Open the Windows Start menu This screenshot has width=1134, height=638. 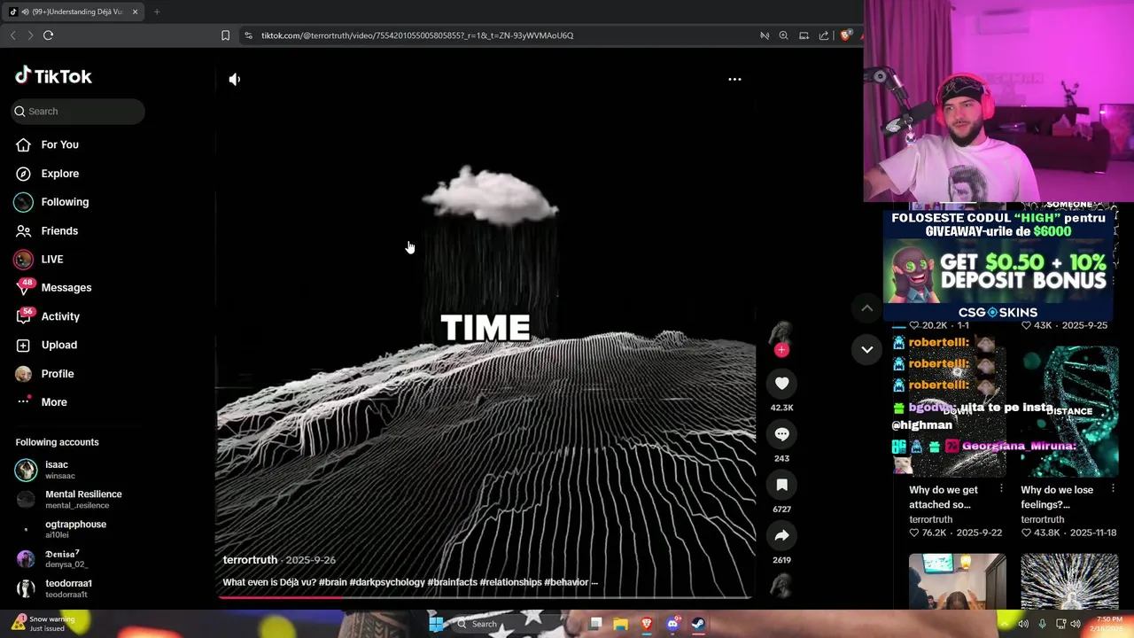coord(436,624)
